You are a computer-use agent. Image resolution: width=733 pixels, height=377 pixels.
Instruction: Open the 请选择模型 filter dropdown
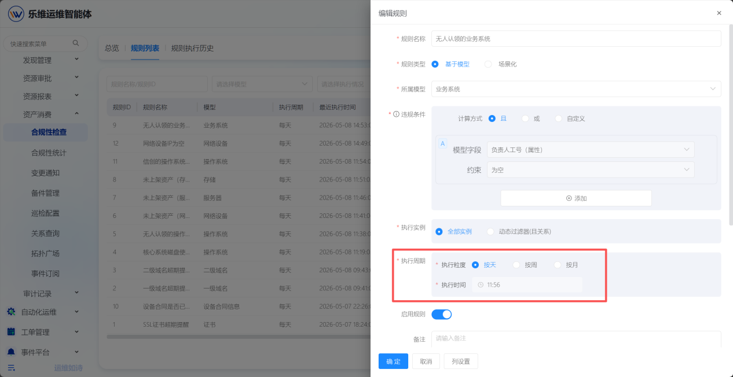coord(262,84)
